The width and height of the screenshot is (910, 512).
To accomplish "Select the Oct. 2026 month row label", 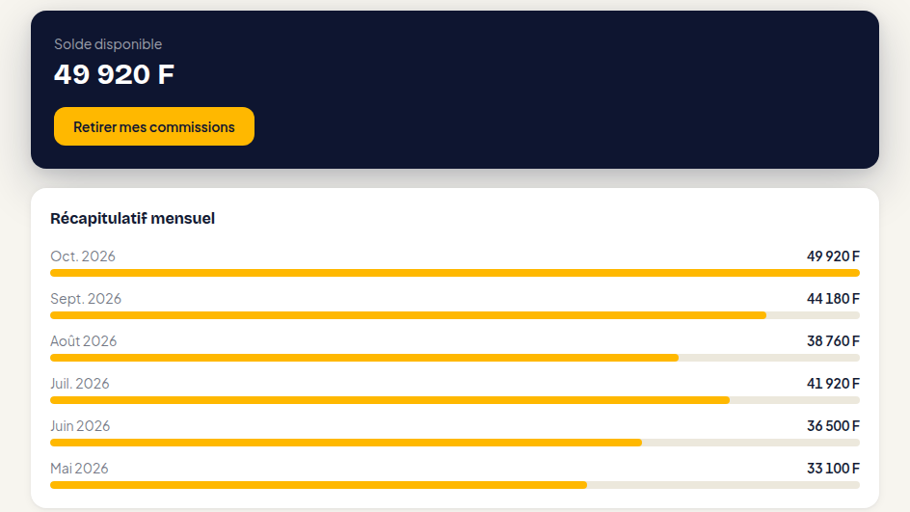I will pos(83,256).
